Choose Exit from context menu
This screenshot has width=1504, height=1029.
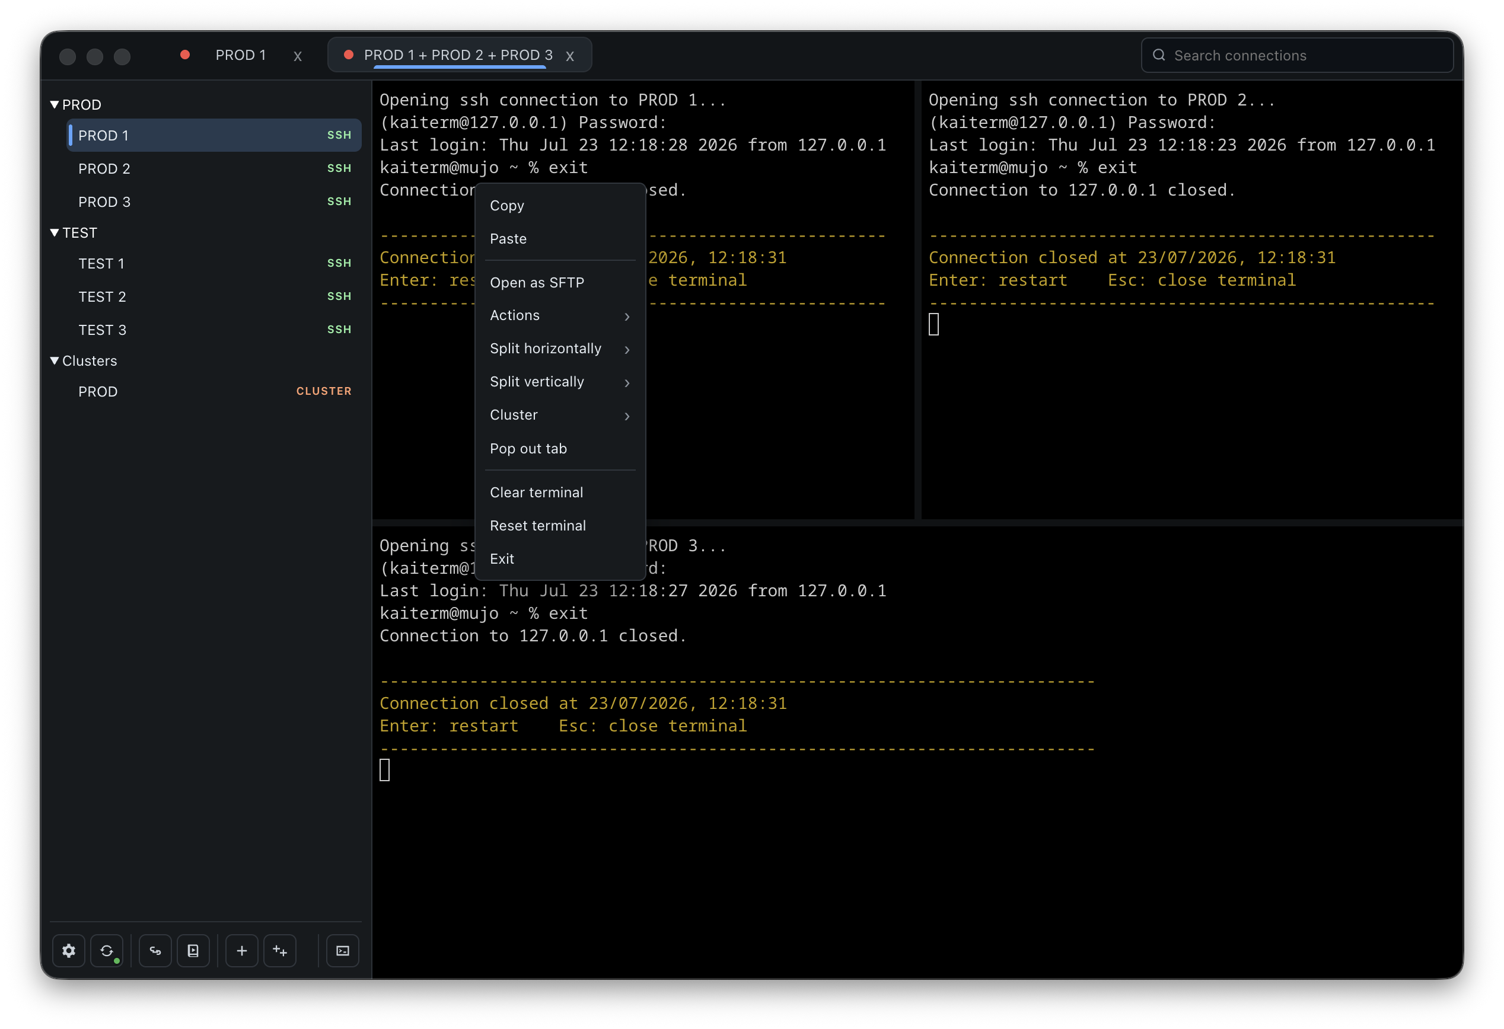(560, 559)
